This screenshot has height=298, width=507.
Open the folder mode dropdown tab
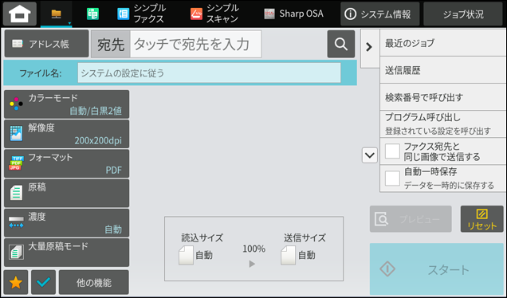click(57, 14)
